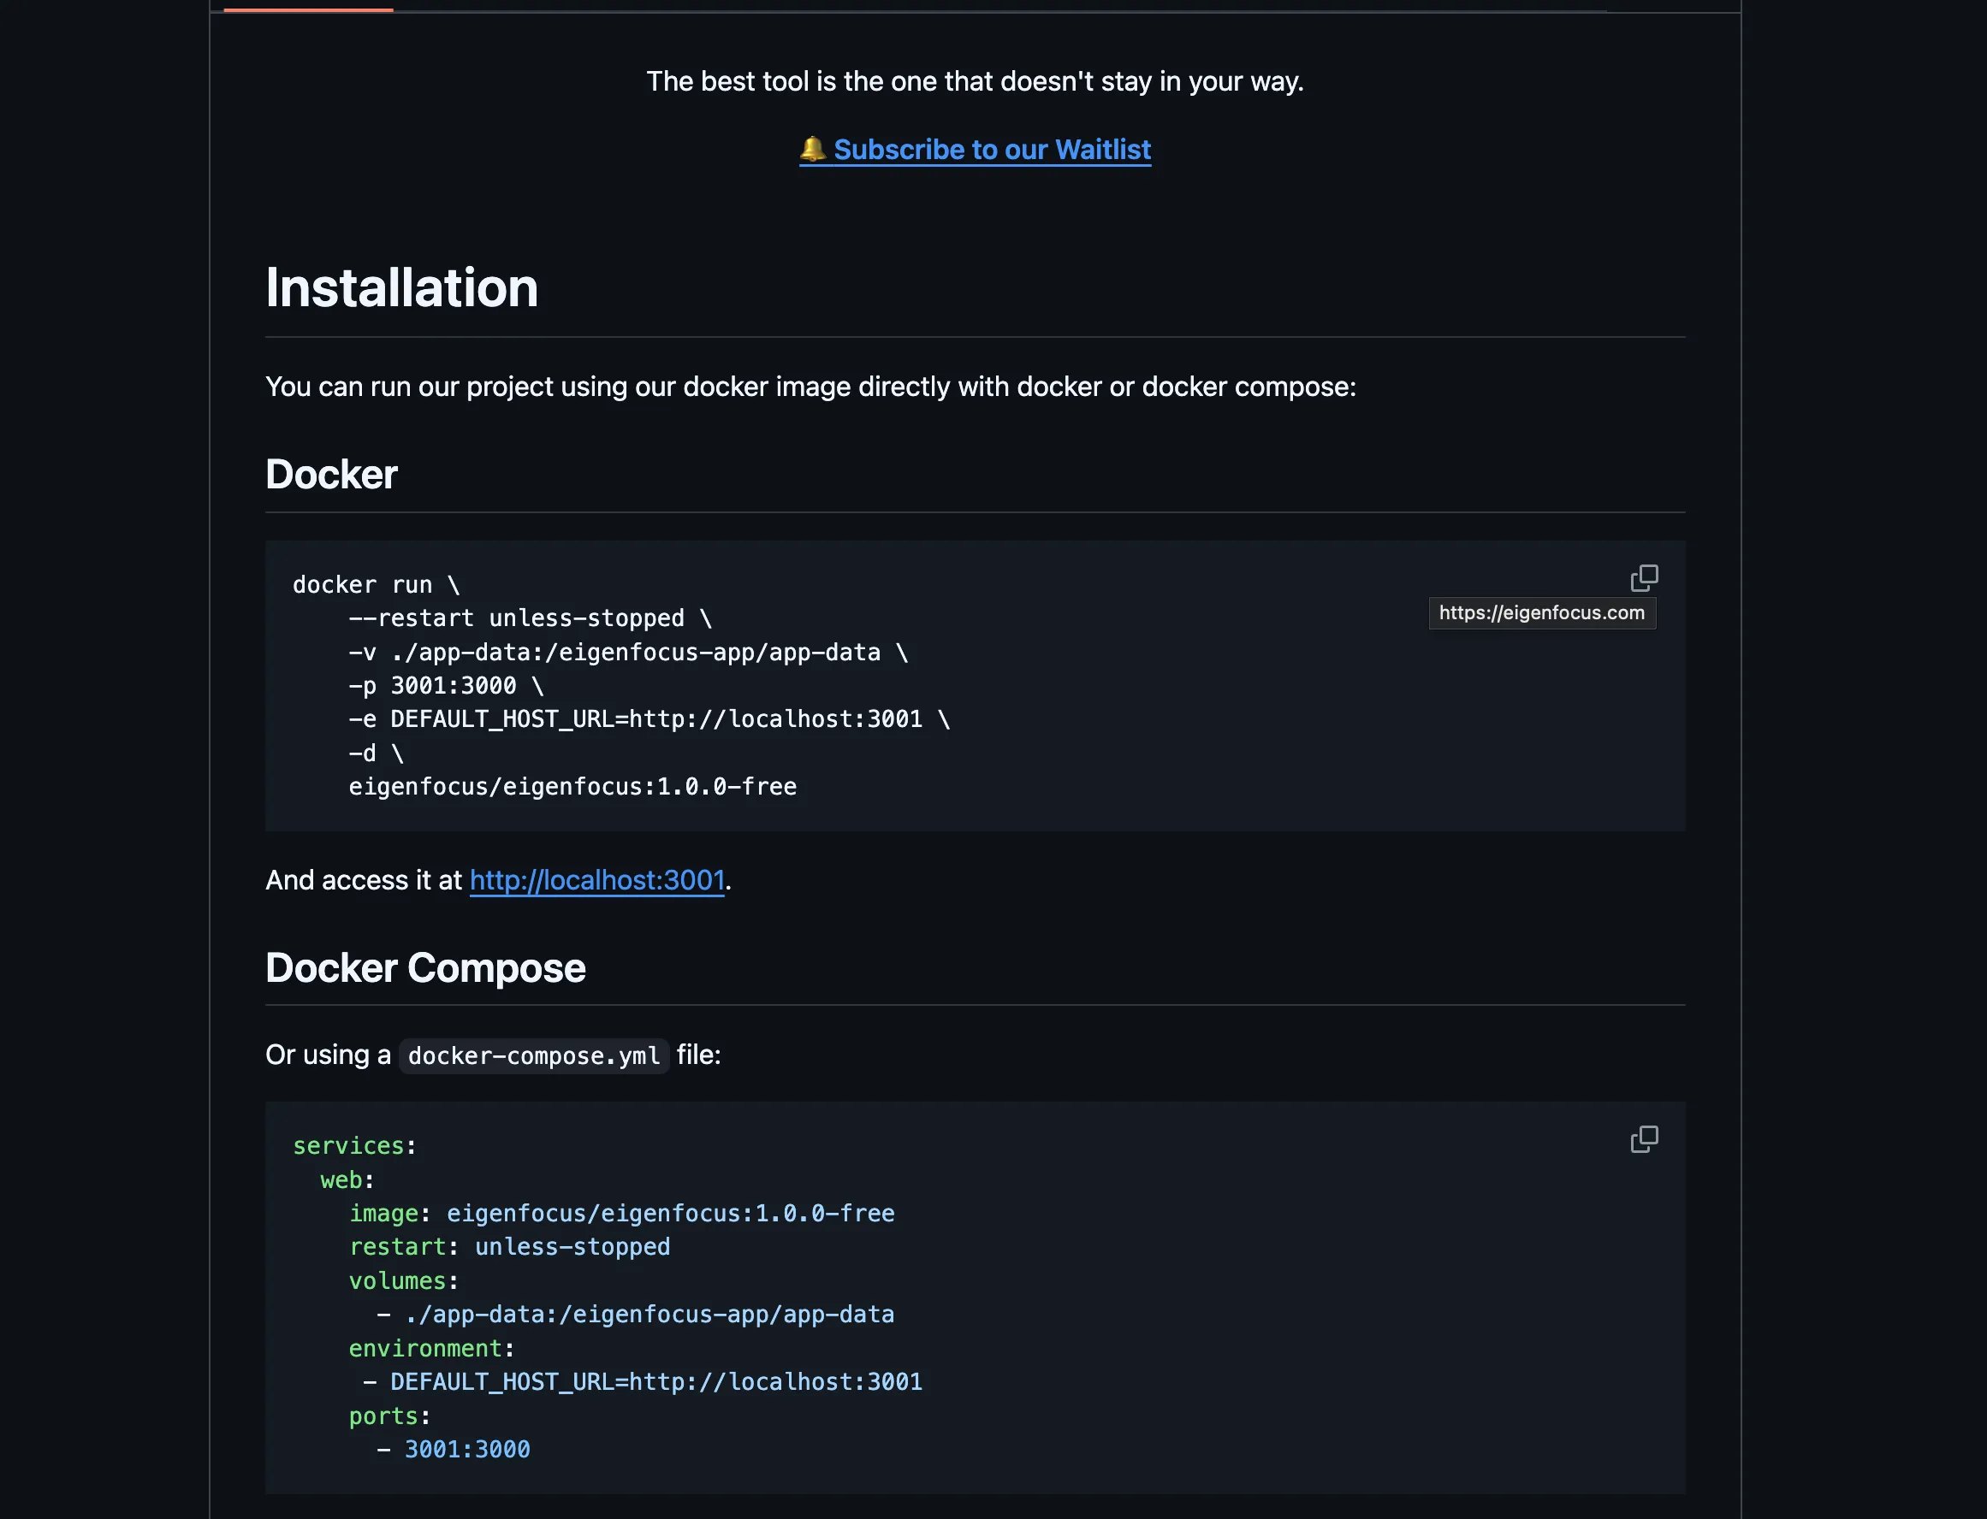Click the https://eigenfocus.com tooltip

coord(1542,613)
